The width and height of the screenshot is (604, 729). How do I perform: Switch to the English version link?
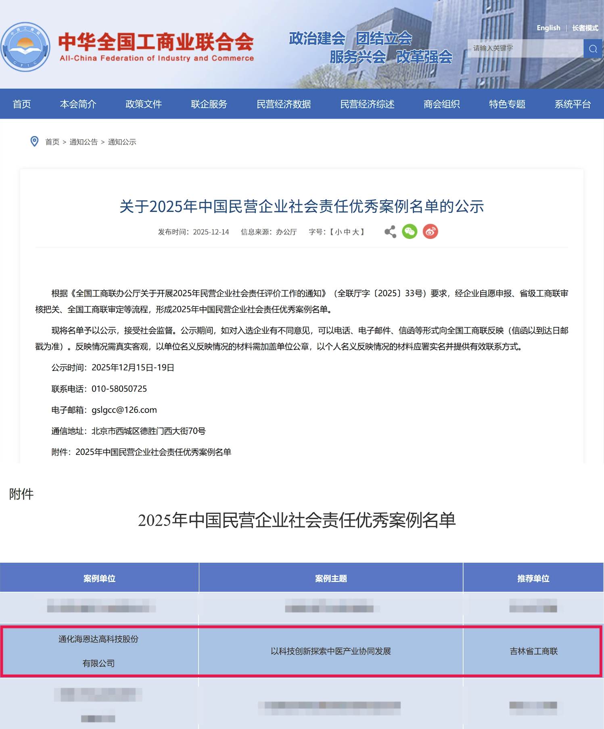click(x=548, y=28)
